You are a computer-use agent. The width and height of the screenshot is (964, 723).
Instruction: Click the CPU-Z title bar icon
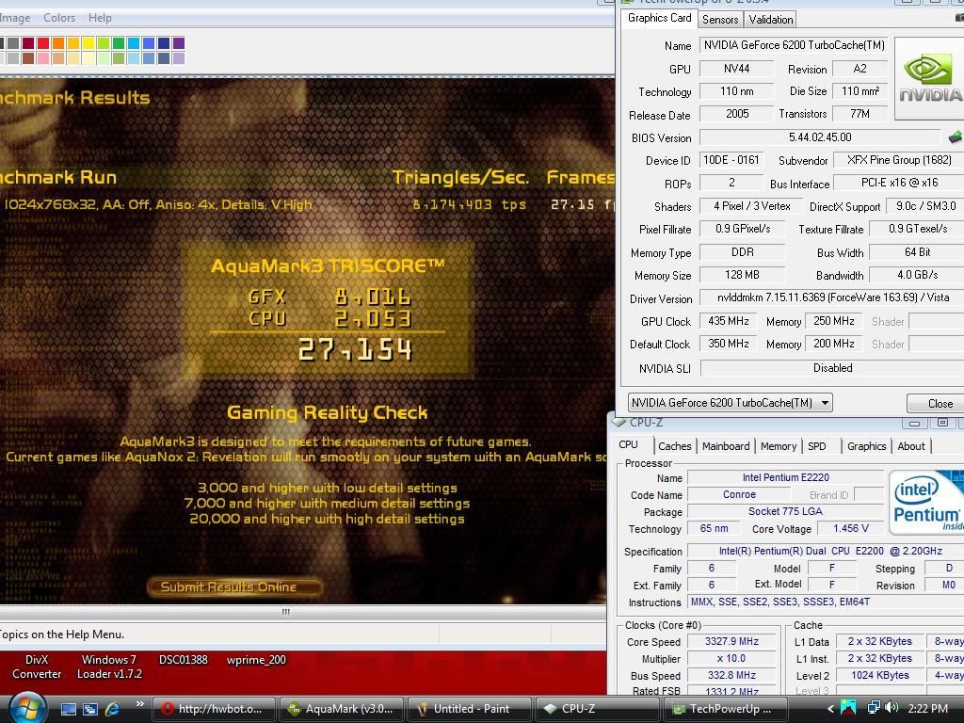[x=619, y=423]
